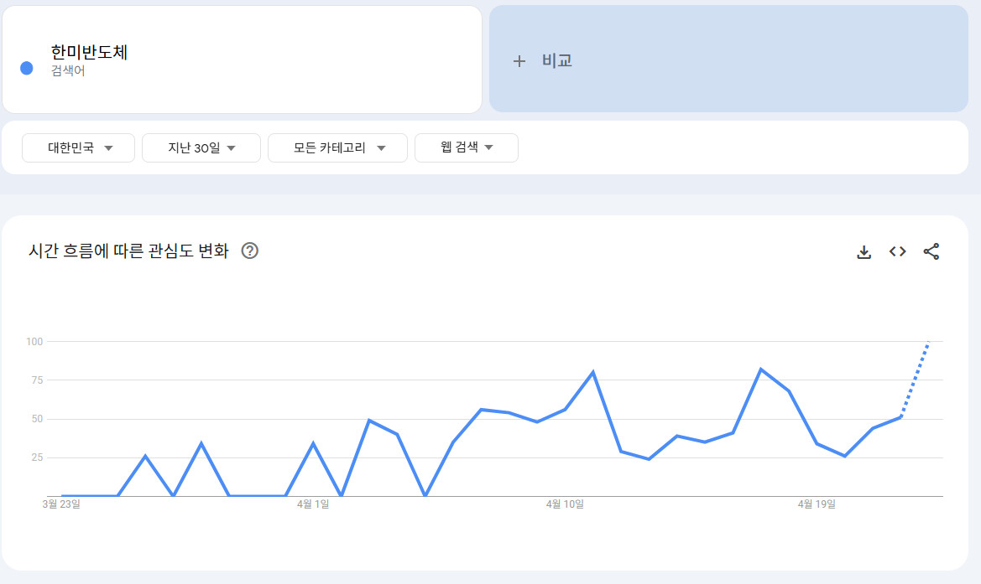Click the 시간 흐름에 따른 관심도 변화 heading
The width and height of the screenshot is (981, 584).
[x=128, y=251]
